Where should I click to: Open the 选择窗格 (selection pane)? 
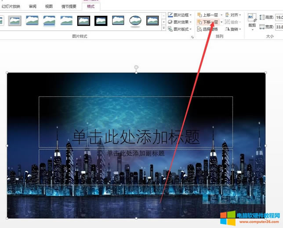coord(207,29)
